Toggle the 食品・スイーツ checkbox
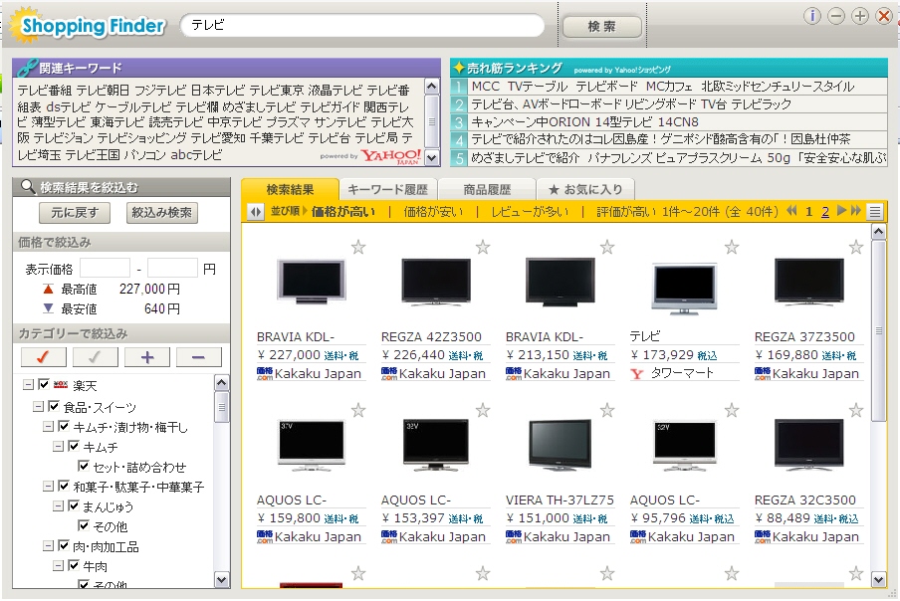The height and width of the screenshot is (601, 900). [54, 407]
